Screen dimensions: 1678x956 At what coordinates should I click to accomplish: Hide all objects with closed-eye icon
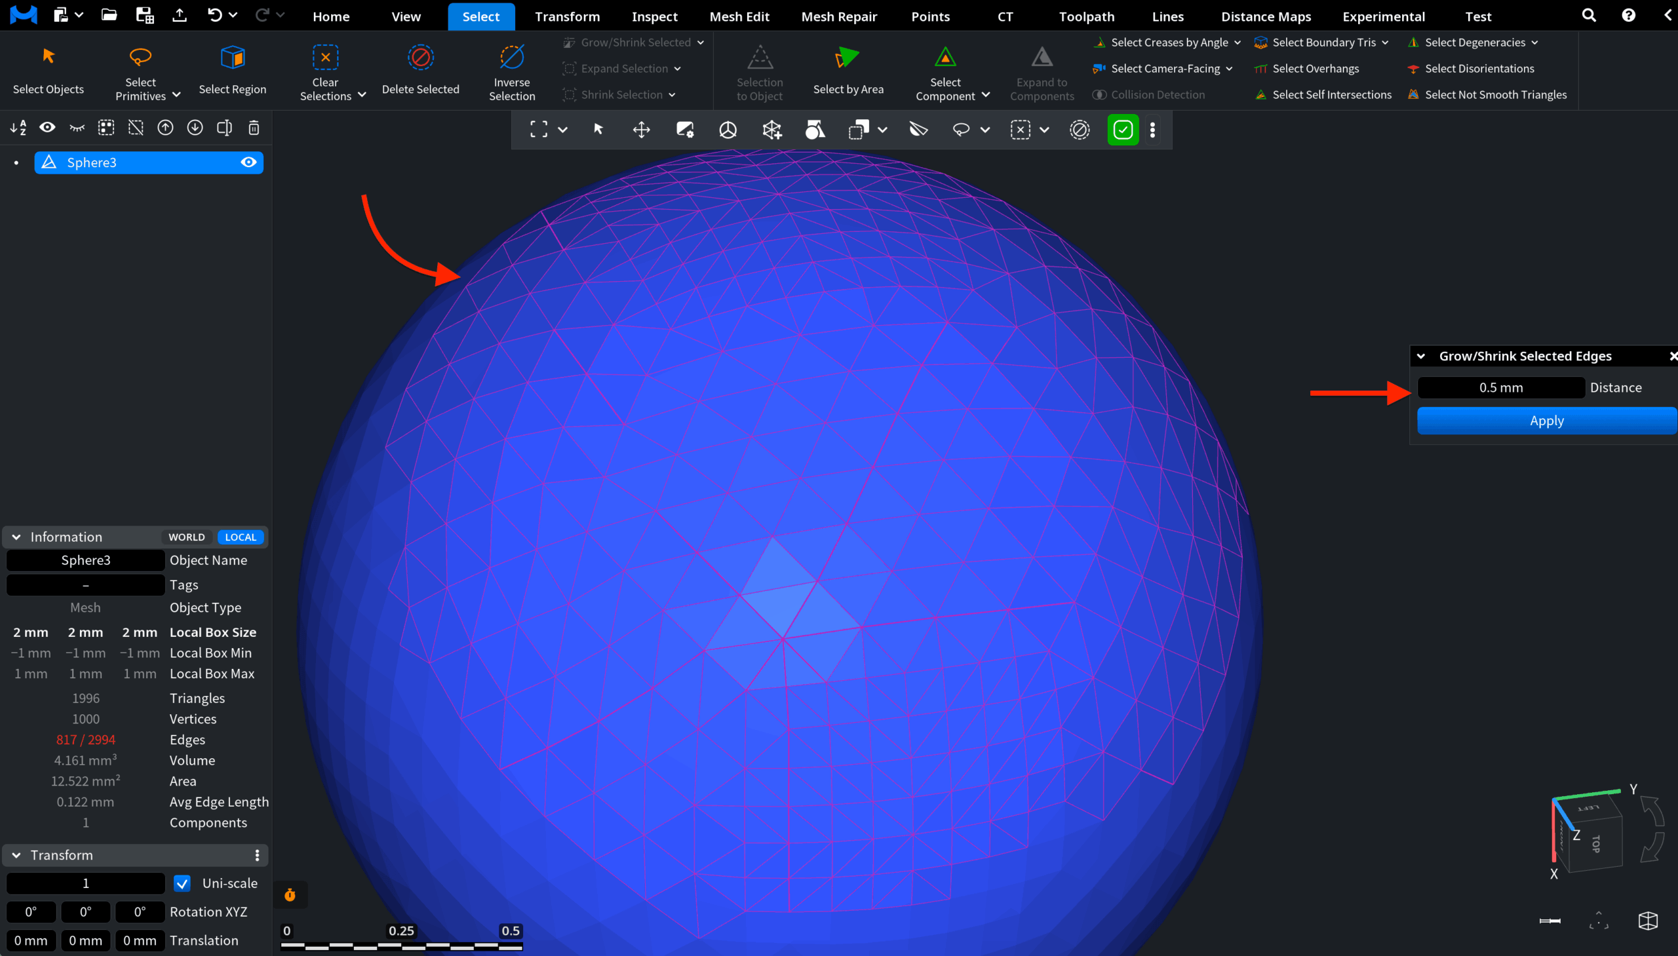tap(77, 127)
